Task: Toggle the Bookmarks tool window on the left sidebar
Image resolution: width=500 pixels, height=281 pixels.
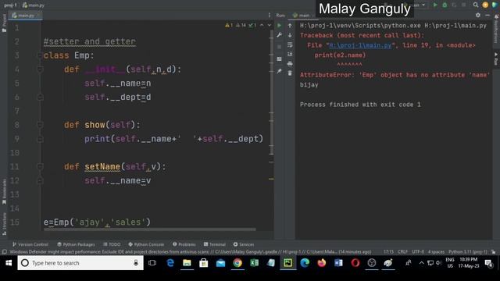Action: pyautogui.click(x=4, y=191)
